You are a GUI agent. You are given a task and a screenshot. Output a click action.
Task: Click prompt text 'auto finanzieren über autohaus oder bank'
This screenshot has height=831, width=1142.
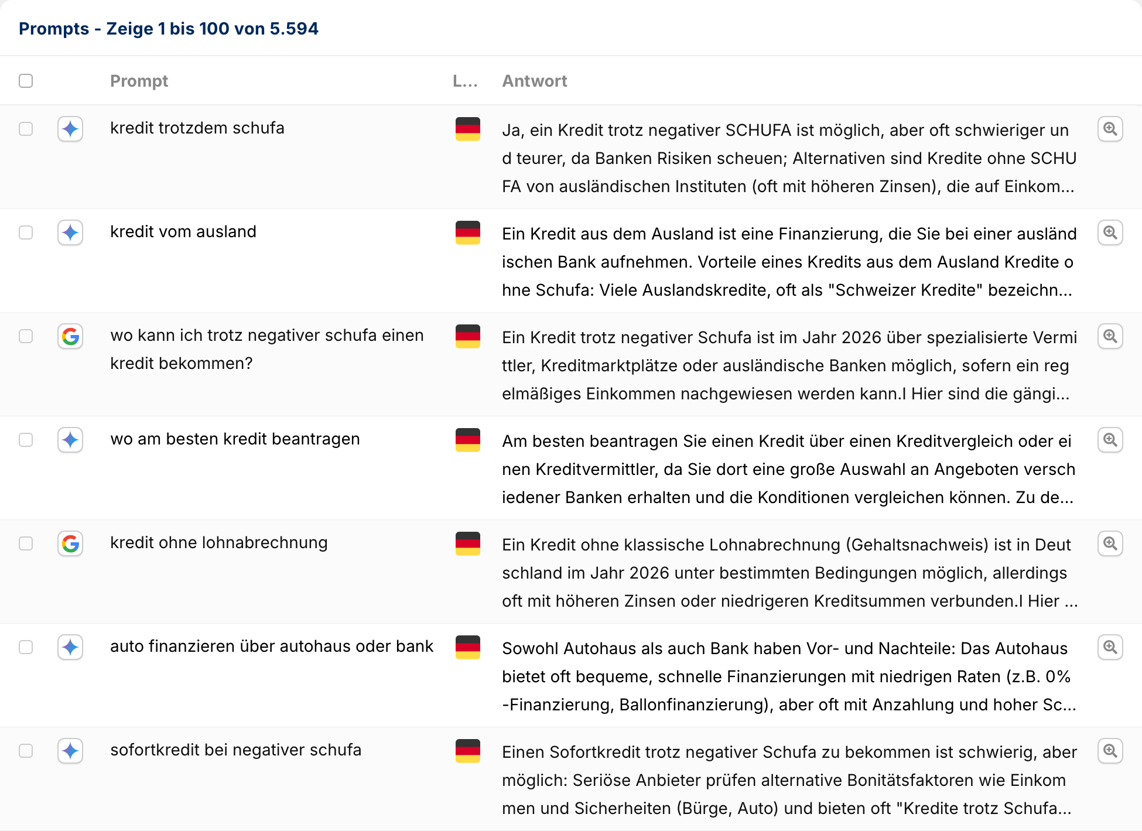(272, 646)
